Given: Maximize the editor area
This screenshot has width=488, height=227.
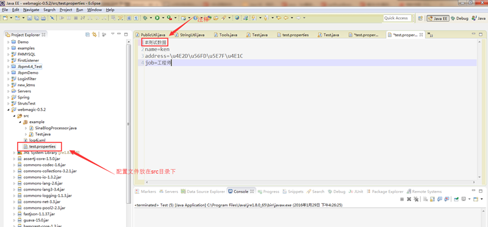Looking at the screenshot, I should pyautogui.click(x=481, y=34).
